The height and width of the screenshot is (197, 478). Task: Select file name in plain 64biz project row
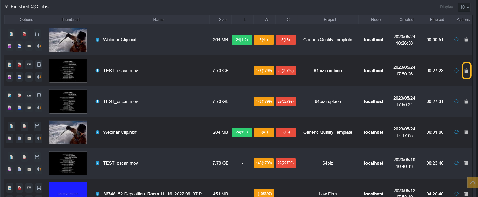pos(121,163)
